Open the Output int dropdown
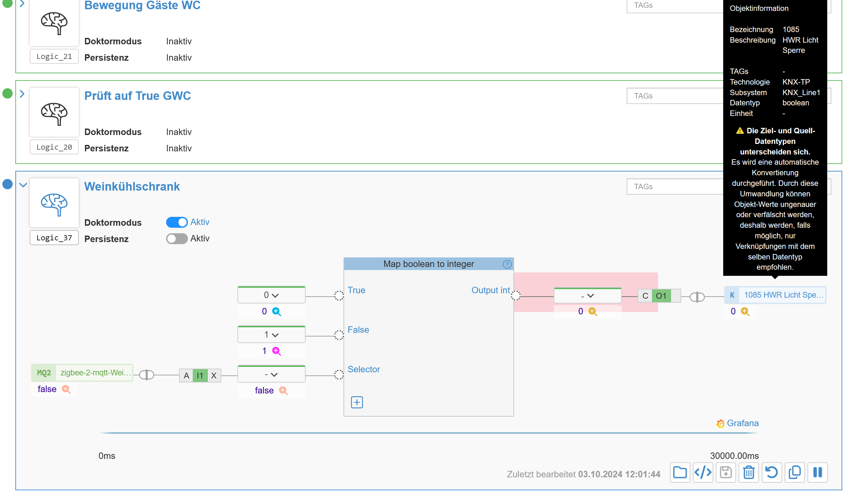The height and width of the screenshot is (493, 846). coord(587,296)
